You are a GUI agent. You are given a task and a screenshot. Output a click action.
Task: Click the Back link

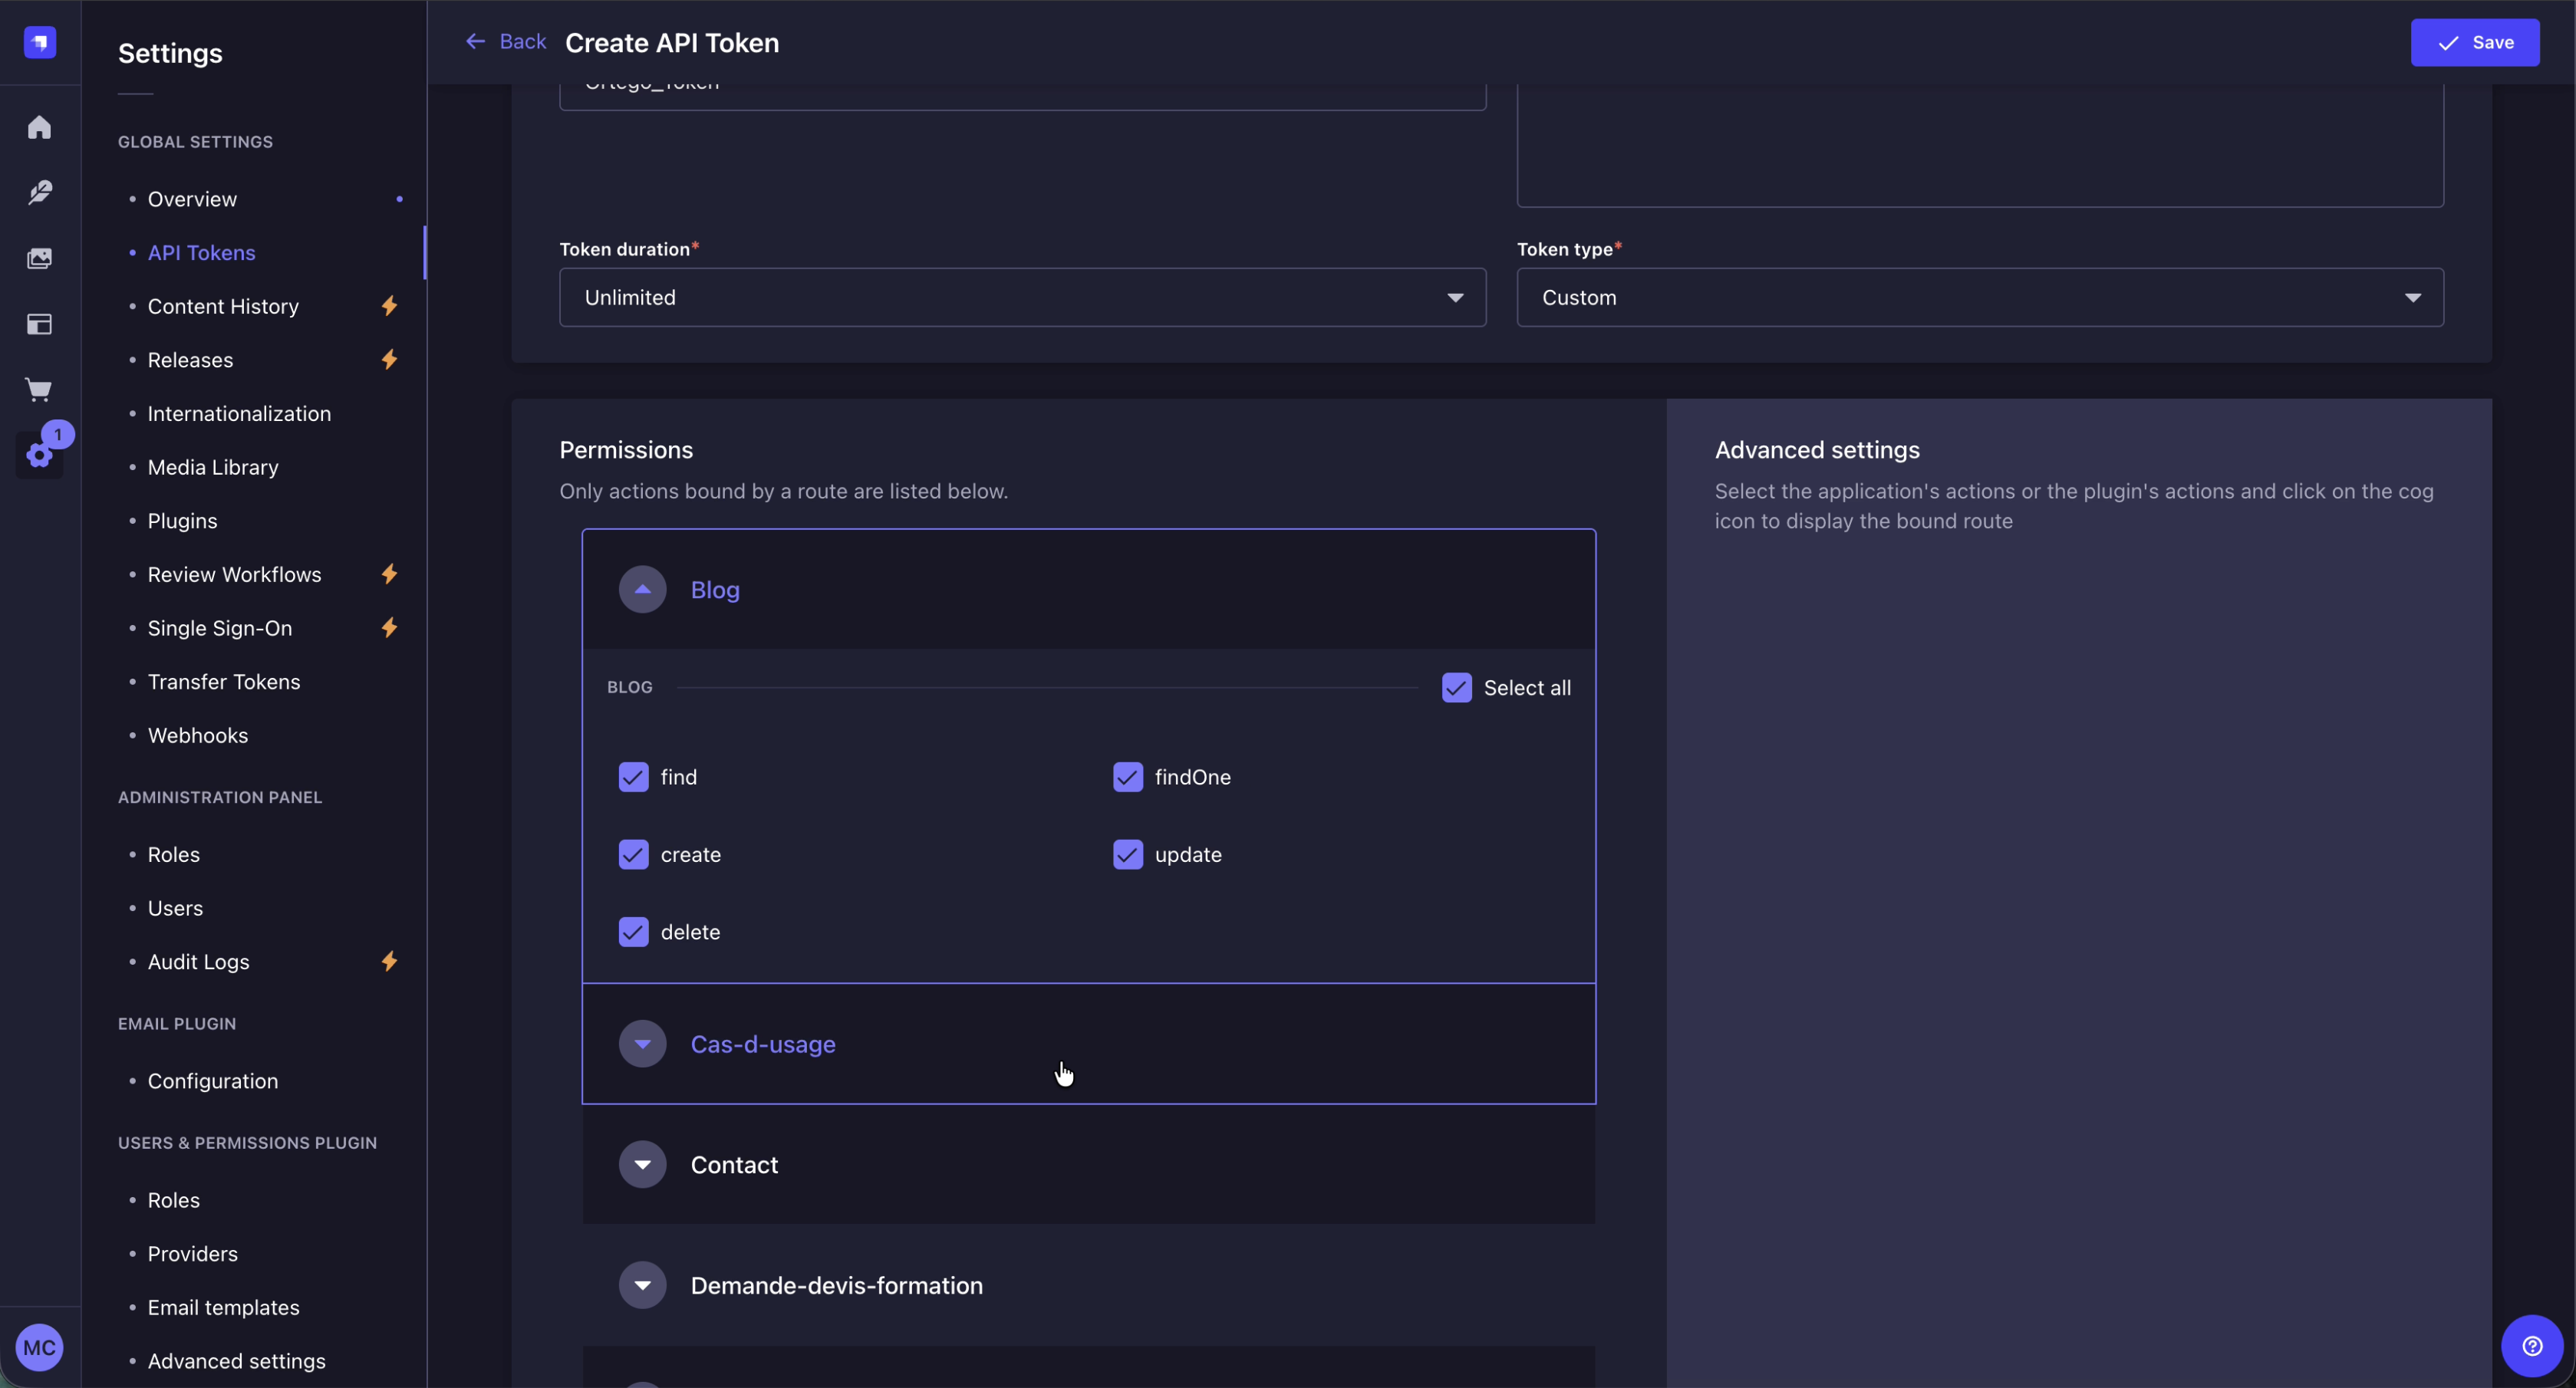506,41
